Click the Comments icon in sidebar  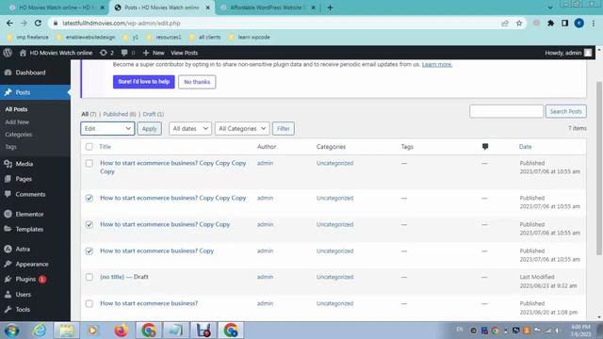[8, 194]
